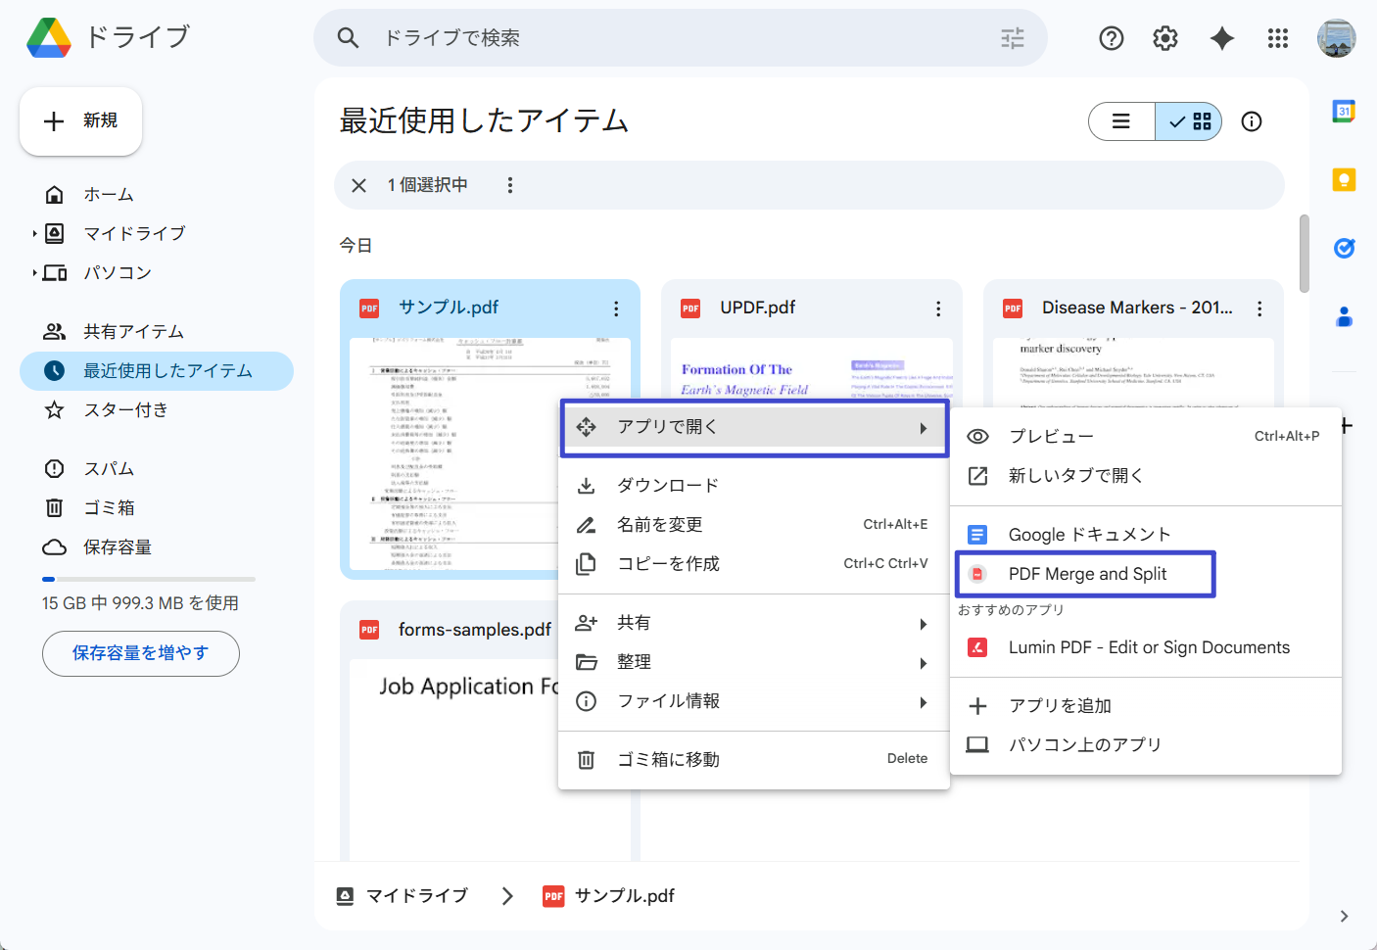Open with Lumin PDF - Edit or Sign Documents

[x=1146, y=647]
